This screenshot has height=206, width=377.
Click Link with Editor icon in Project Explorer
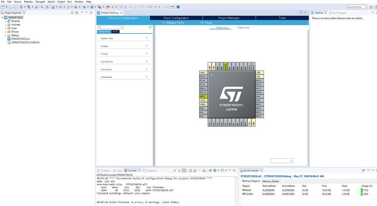[77, 13]
